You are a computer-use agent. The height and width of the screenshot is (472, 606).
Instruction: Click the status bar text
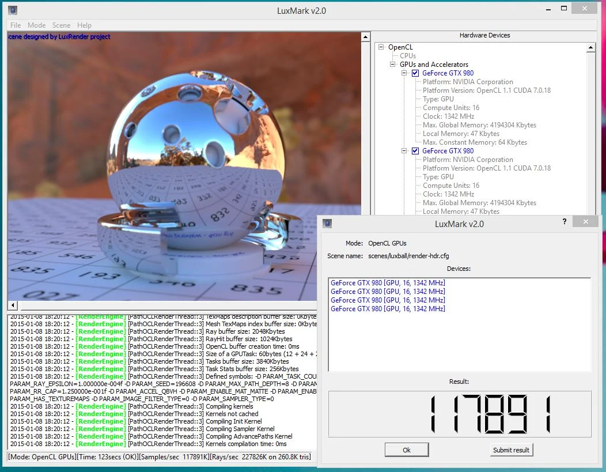[x=159, y=457]
